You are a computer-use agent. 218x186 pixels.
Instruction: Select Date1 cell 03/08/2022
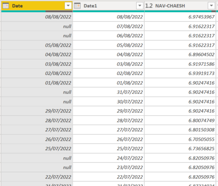[108, 64]
